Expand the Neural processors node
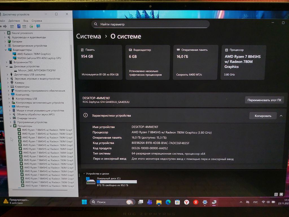 tap(5, 33)
